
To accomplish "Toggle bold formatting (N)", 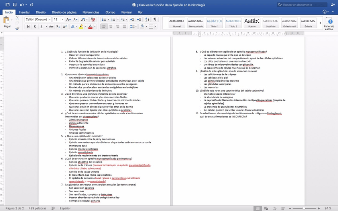I will [28, 27].
